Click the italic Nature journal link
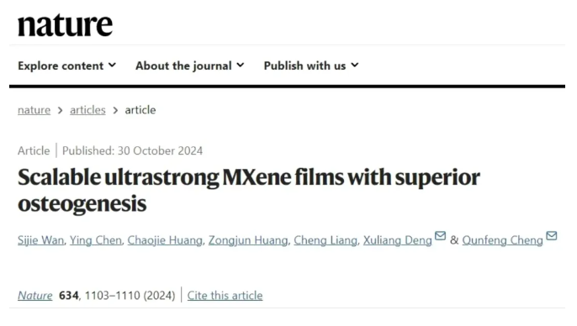Viewport: 577px width, 326px height. coord(35,296)
